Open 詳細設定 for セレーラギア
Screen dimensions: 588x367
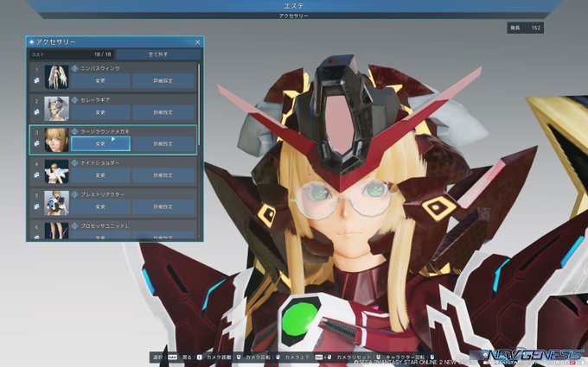(x=163, y=112)
